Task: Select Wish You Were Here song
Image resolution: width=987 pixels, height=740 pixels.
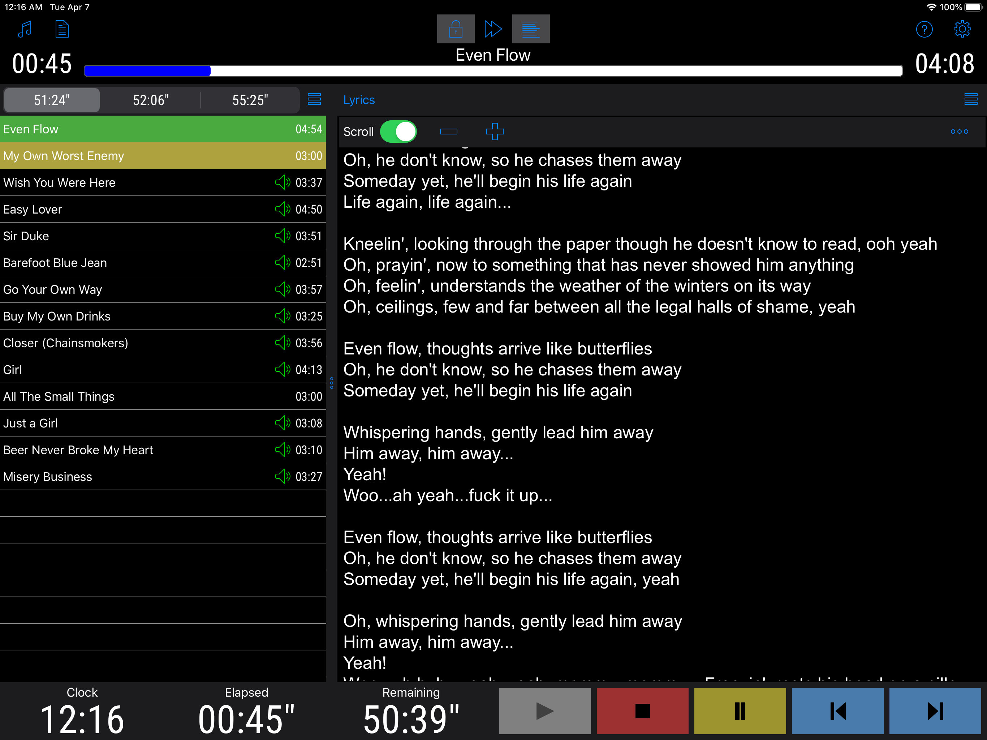Action: point(163,182)
